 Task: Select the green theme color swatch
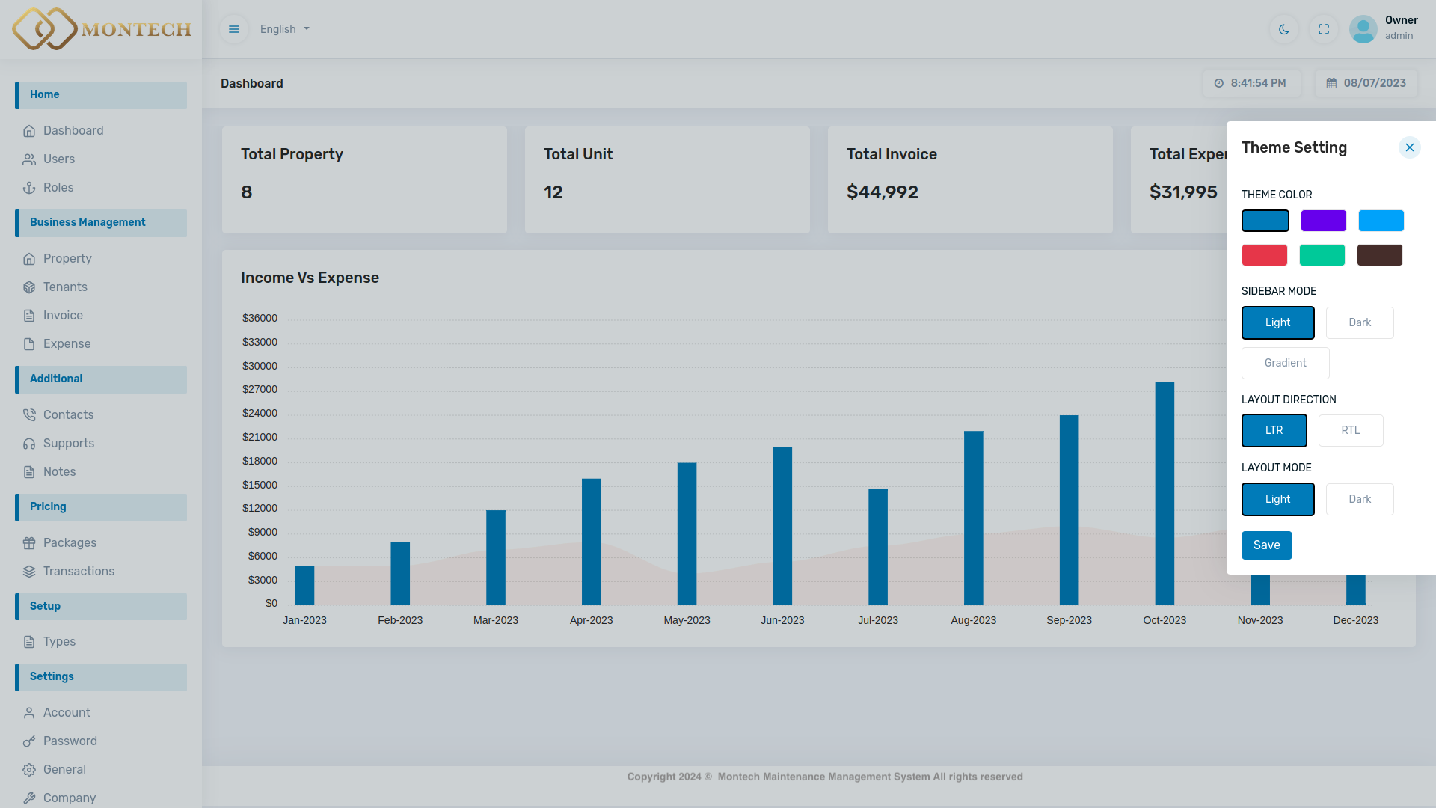1322,255
